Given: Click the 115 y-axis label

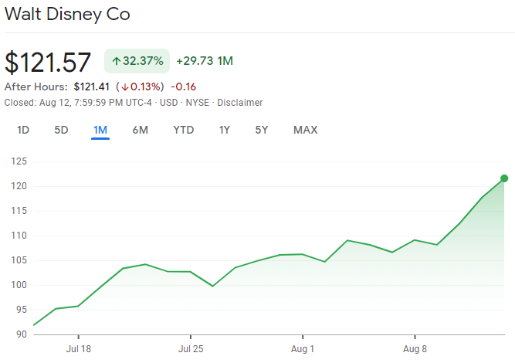Looking at the screenshot, I should [x=19, y=211].
